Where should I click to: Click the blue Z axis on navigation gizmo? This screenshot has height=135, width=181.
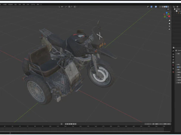(167, 13)
